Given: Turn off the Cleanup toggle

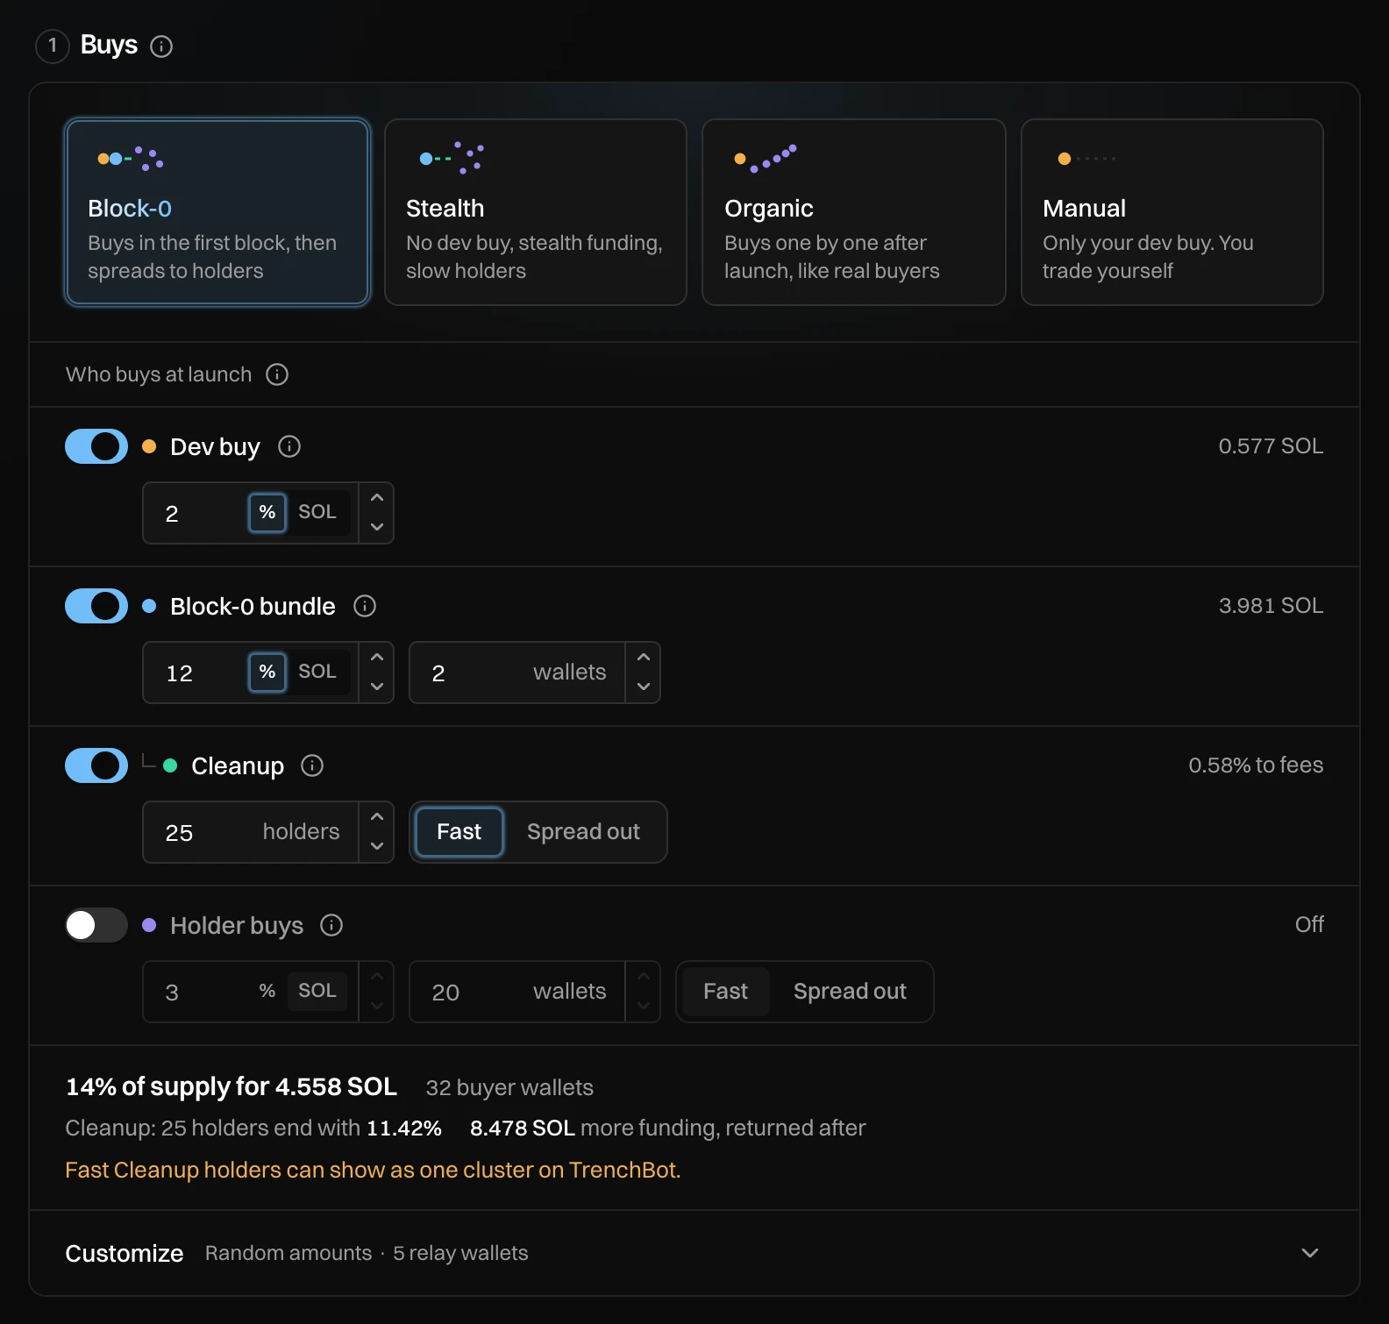Looking at the screenshot, I should click(96, 765).
